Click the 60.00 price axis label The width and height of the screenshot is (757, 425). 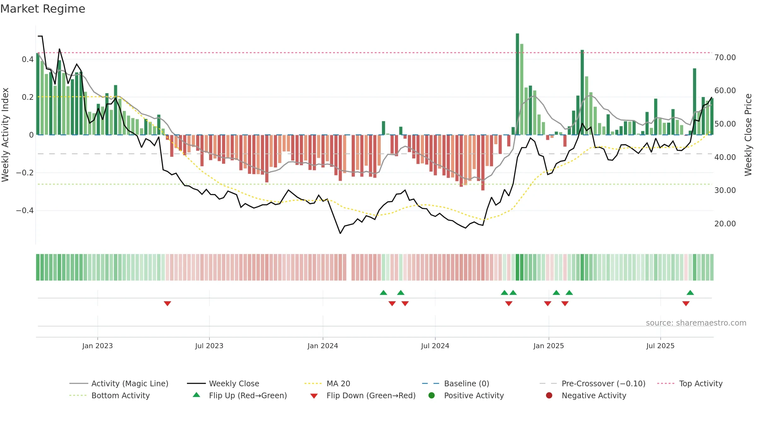pyautogui.click(x=725, y=91)
